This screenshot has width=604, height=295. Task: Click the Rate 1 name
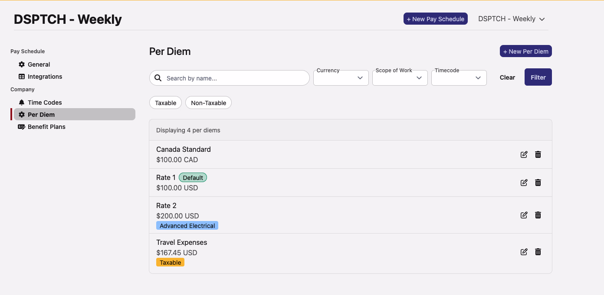[x=166, y=177]
